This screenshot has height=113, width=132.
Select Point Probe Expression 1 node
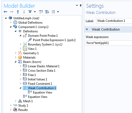[x=52, y=40]
